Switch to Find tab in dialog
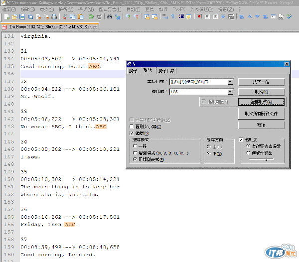Viewport: 299px width, 262px height. click(x=133, y=71)
